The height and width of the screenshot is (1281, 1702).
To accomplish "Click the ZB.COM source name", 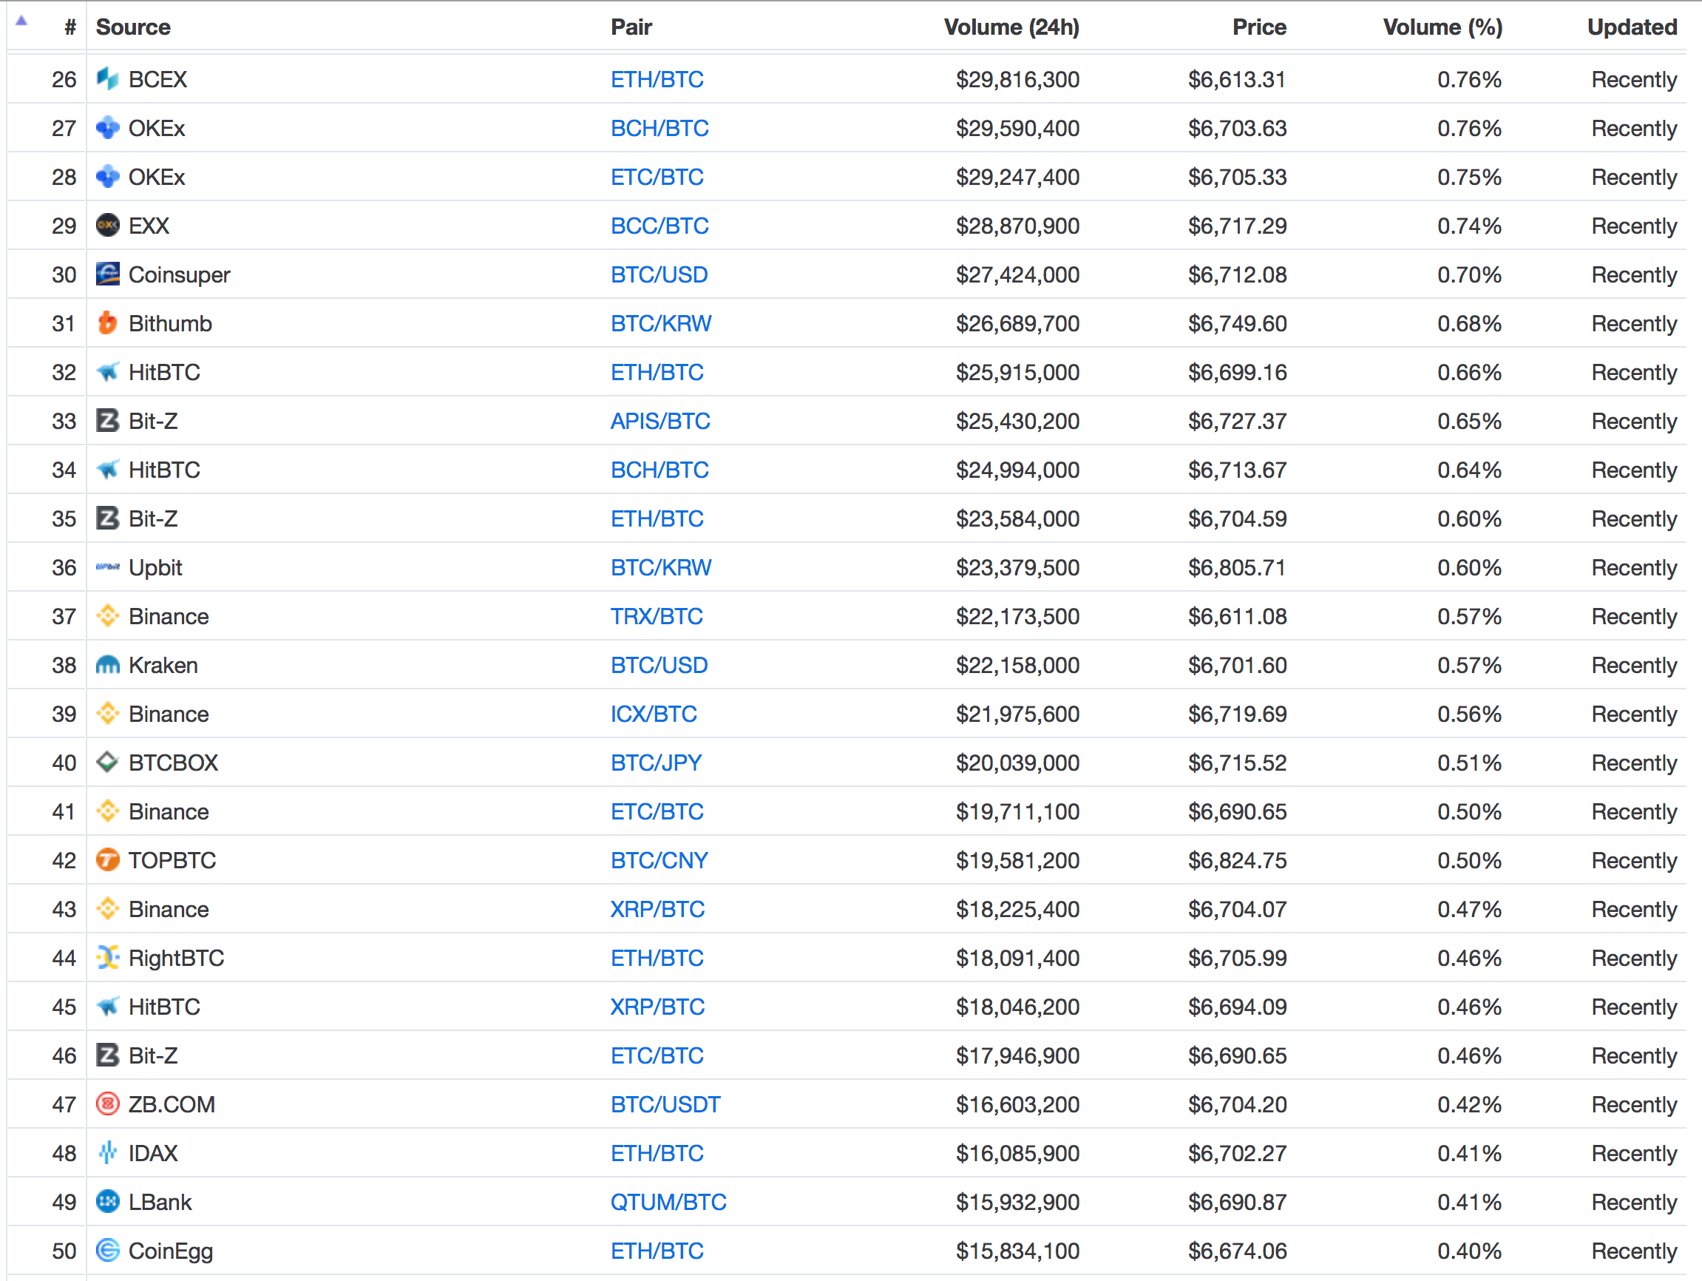I will pos(172,1105).
